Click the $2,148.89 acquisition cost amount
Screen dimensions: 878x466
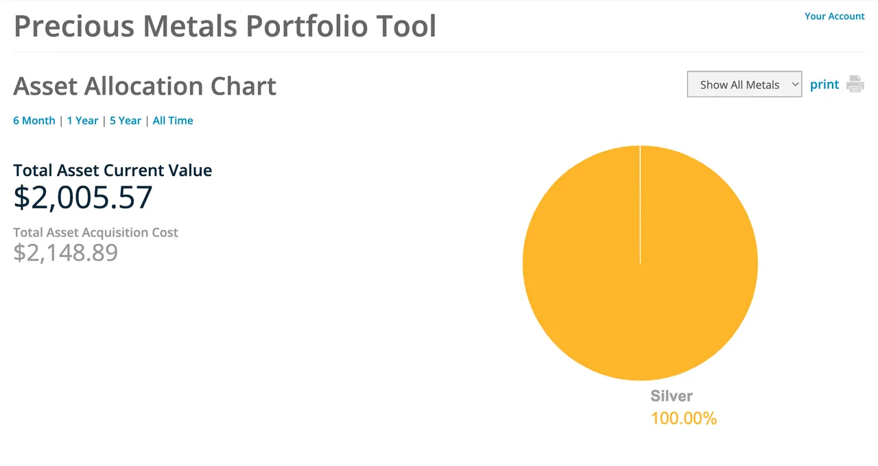coord(66,252)
